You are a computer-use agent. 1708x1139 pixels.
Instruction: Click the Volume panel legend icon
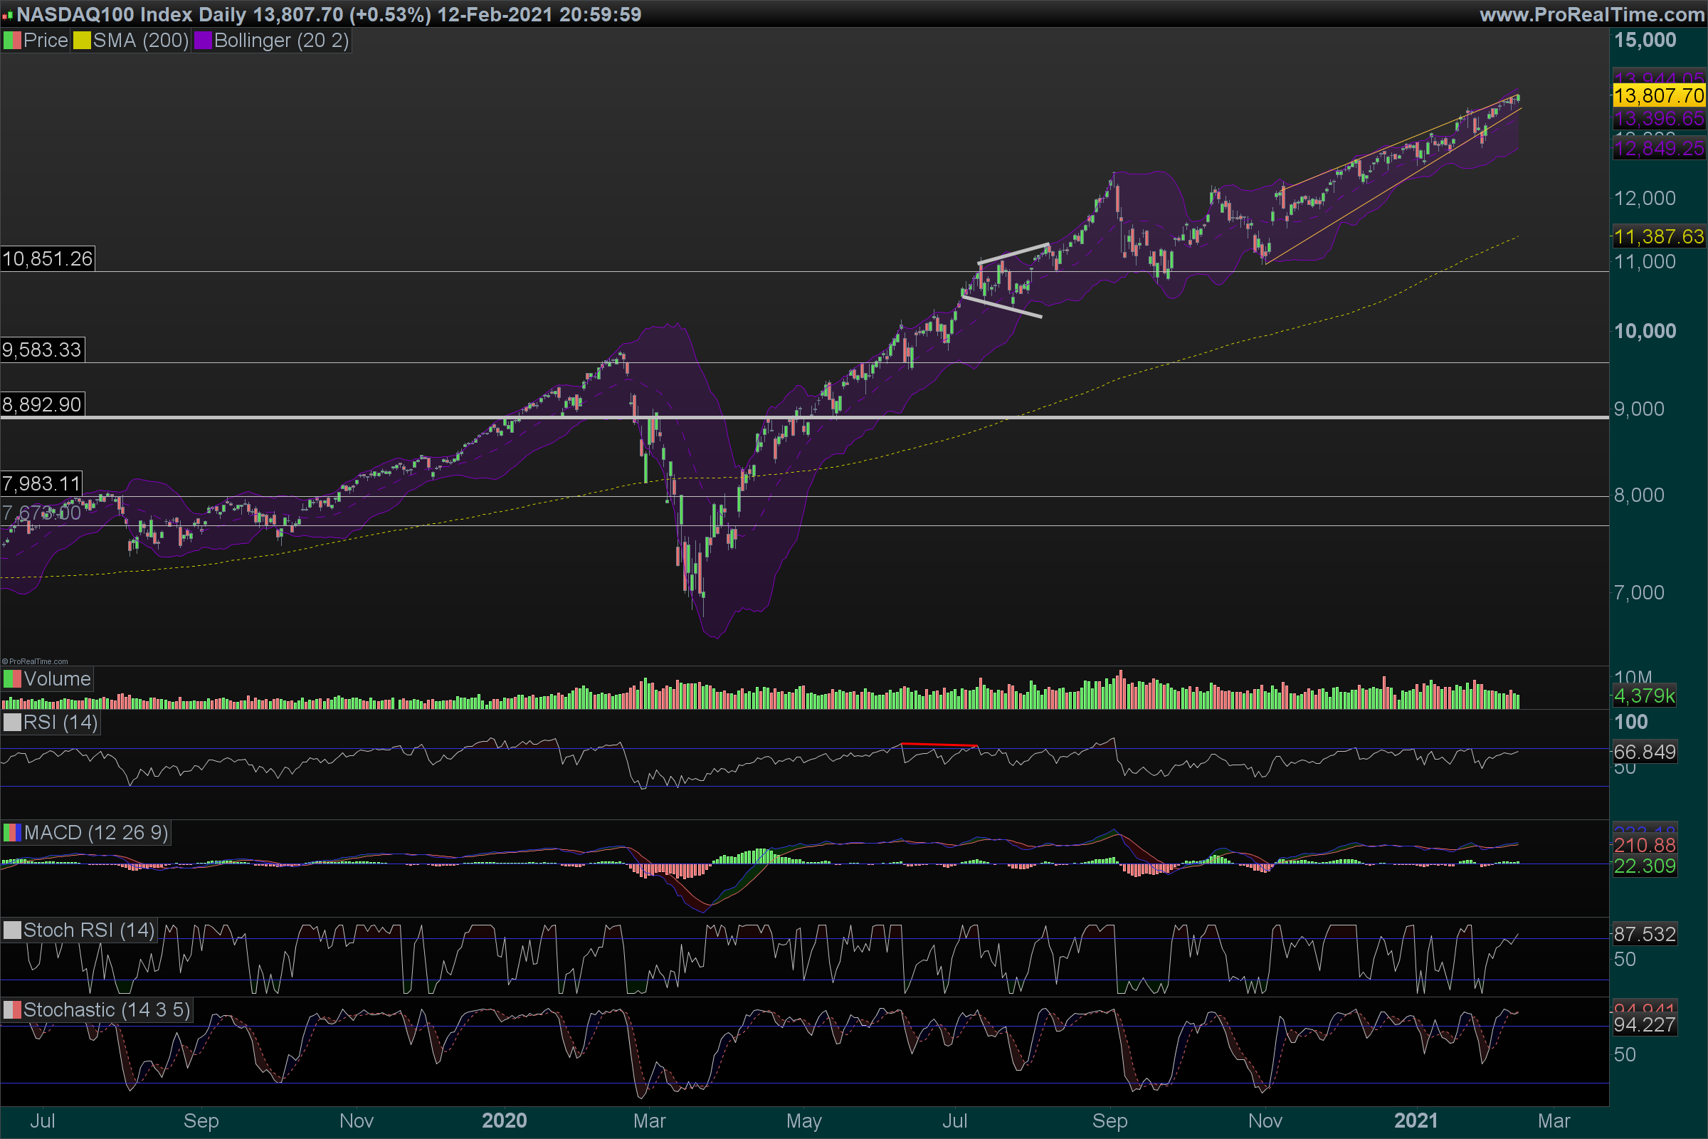[x=12, y=679]
